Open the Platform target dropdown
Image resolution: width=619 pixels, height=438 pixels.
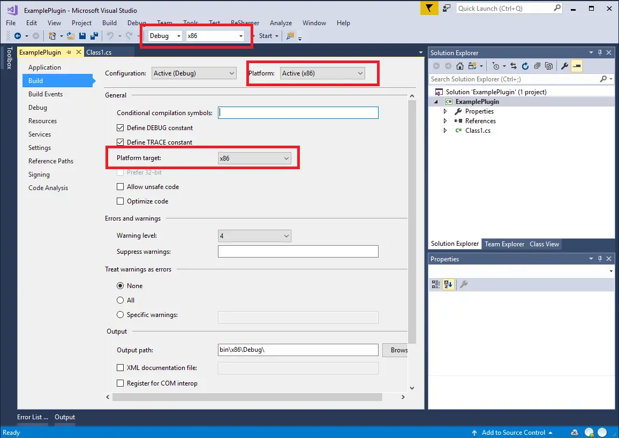(255, 158)
